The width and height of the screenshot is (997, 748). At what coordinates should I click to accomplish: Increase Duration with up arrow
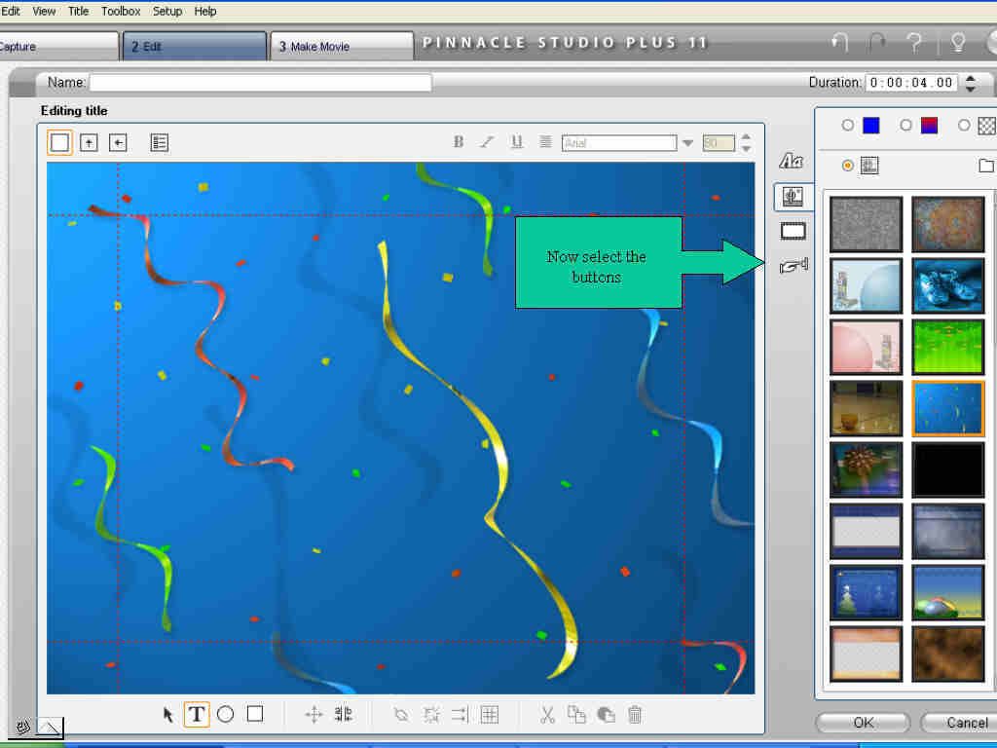click(x=971, y=78)
